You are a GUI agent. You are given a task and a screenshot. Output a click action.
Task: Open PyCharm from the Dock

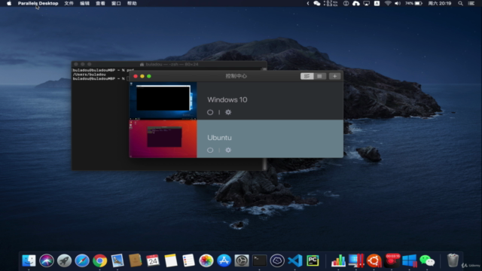(x=313, y=260)
